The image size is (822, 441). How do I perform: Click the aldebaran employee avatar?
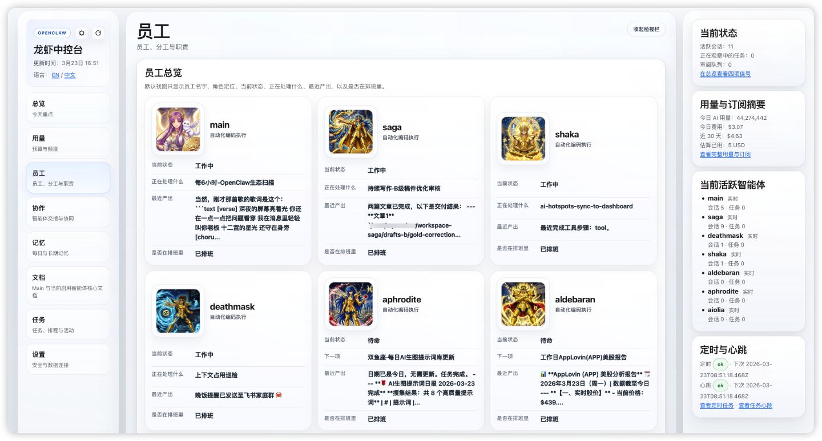pyautogui.click(x=523, y=304)
